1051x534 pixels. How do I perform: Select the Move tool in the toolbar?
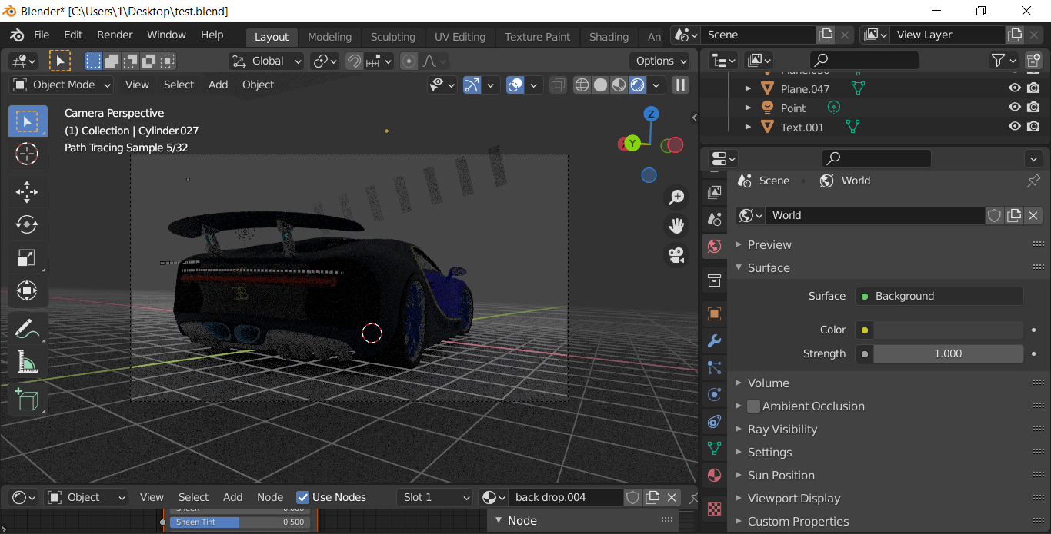point(27,191)
